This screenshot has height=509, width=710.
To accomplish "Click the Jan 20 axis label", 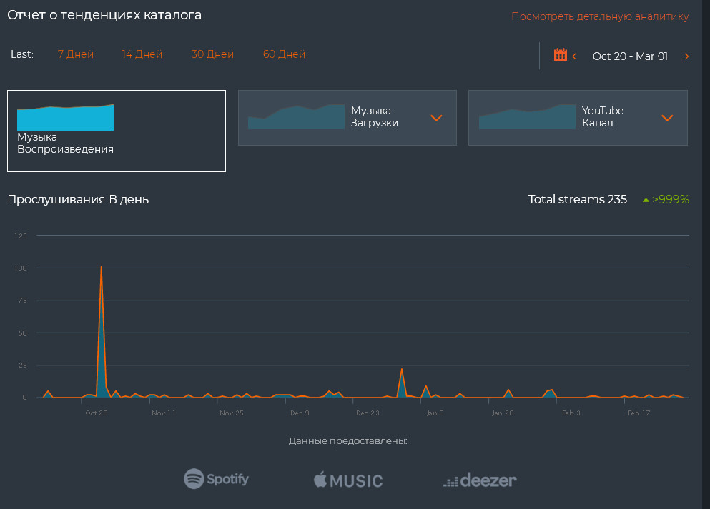I will [503, 413].
